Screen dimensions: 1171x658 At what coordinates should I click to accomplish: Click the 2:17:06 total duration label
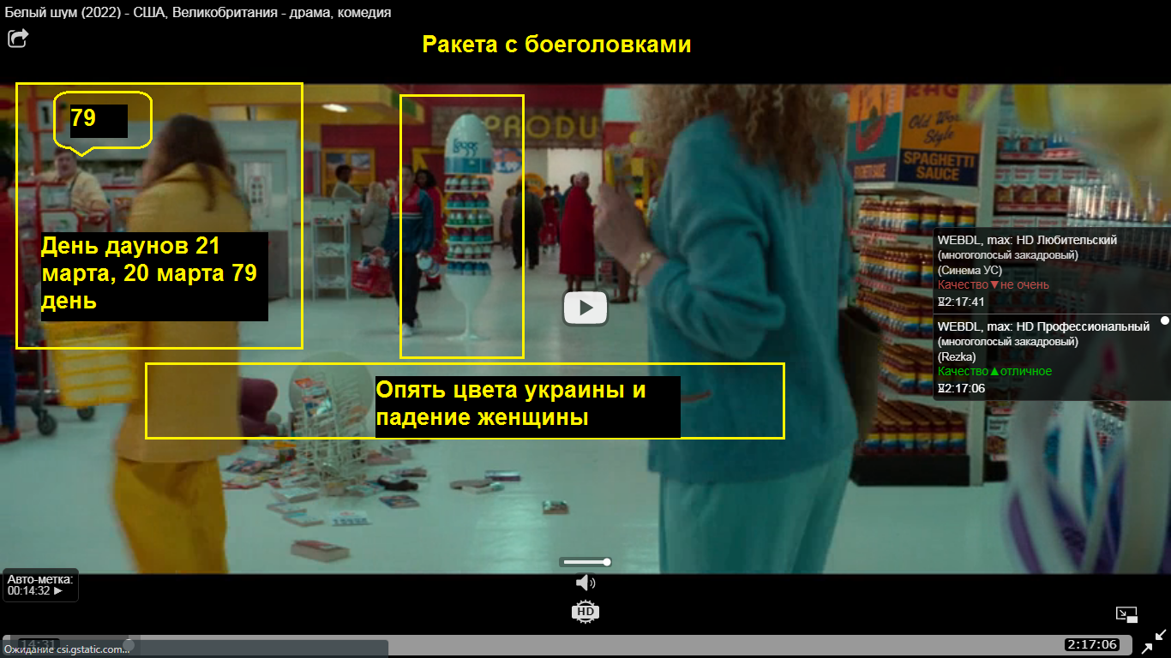(x=1092, y=644)
